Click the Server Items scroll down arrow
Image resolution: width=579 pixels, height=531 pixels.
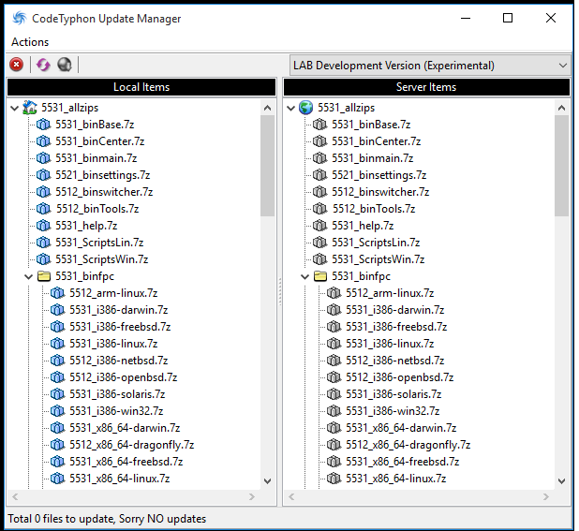(x=561, y=481)
